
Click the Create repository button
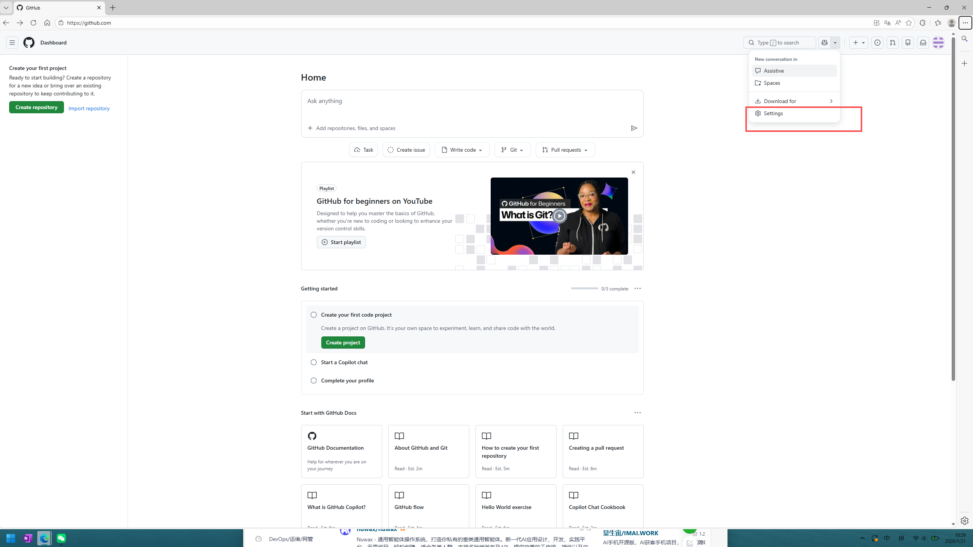[x=37, y=107]
